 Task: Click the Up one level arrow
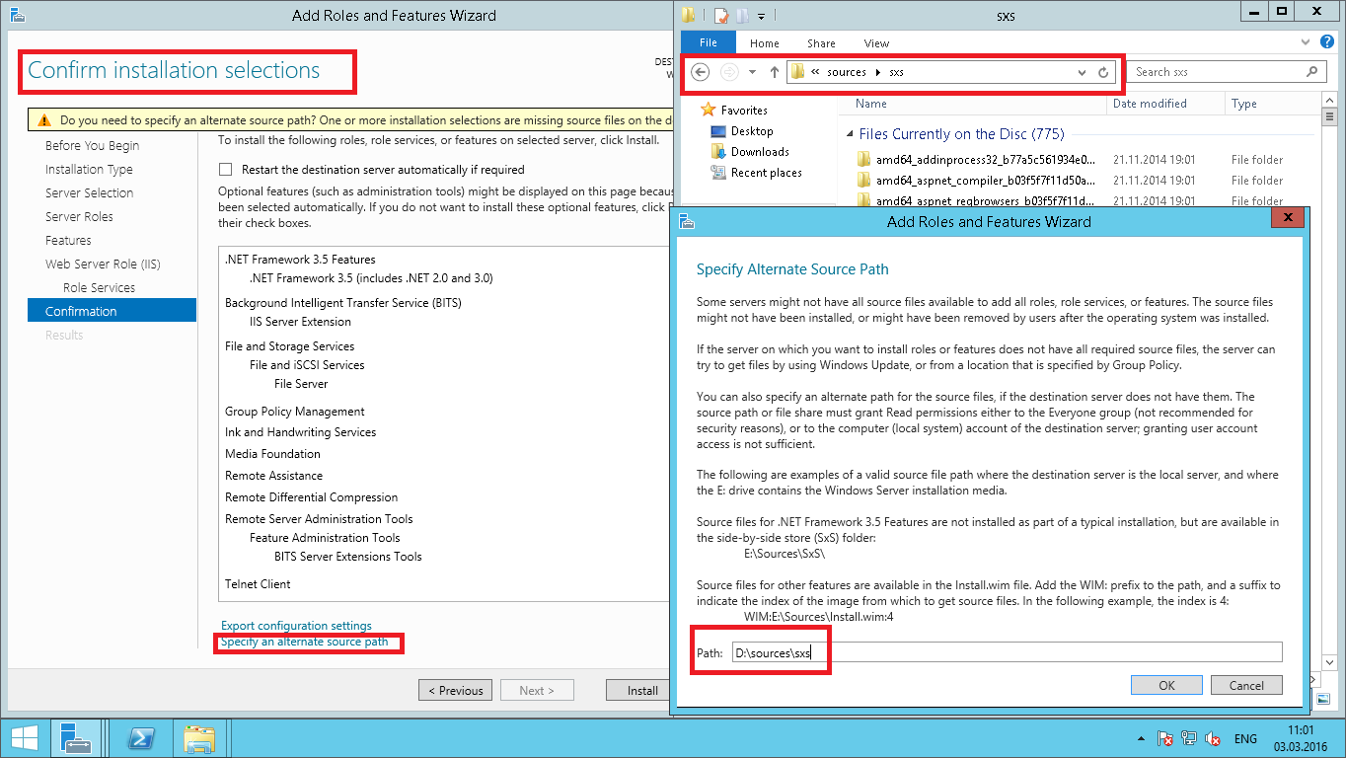(x=775, y=72)
